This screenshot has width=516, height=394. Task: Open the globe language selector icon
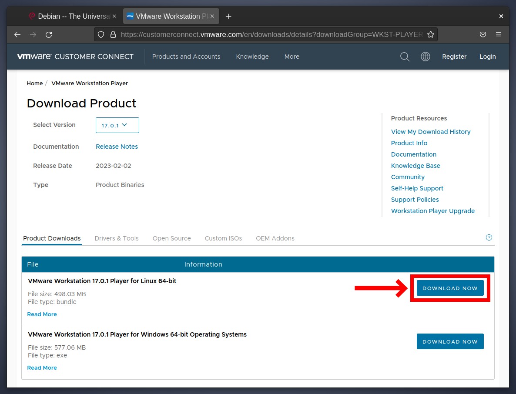click(x=426, y=57)
